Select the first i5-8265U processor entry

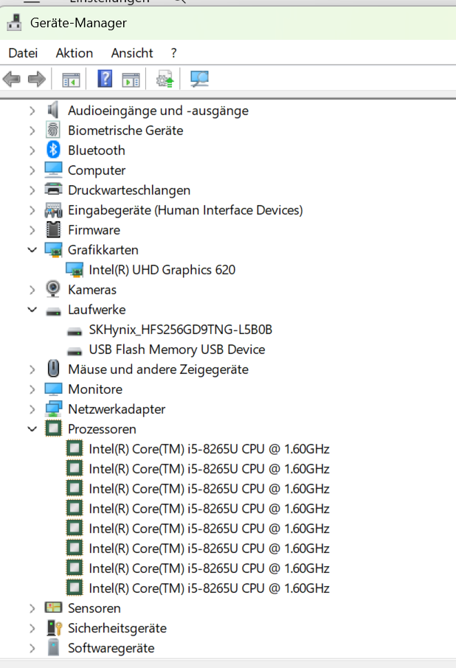pos(209,448)
